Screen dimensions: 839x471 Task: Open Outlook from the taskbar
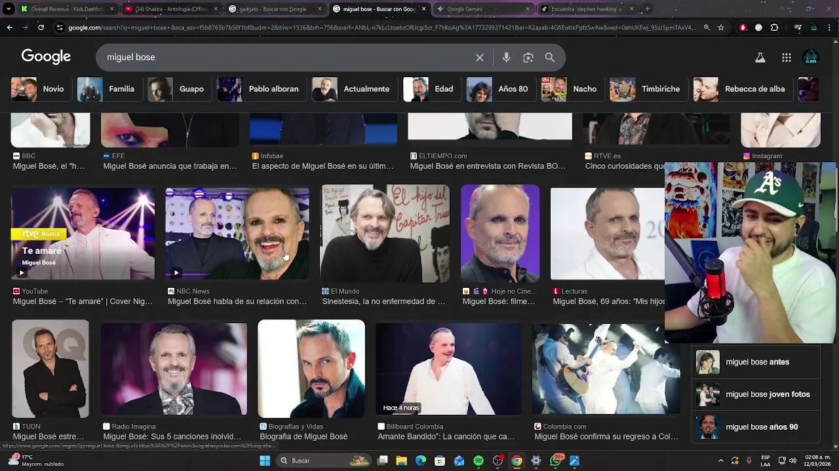(459, 461)
